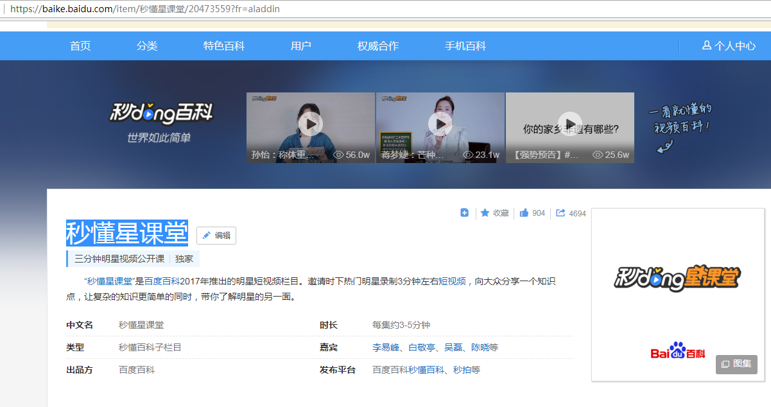Open the 特色百科 nav menu
Screen dimensions: 771x407
tap(224, 46)
